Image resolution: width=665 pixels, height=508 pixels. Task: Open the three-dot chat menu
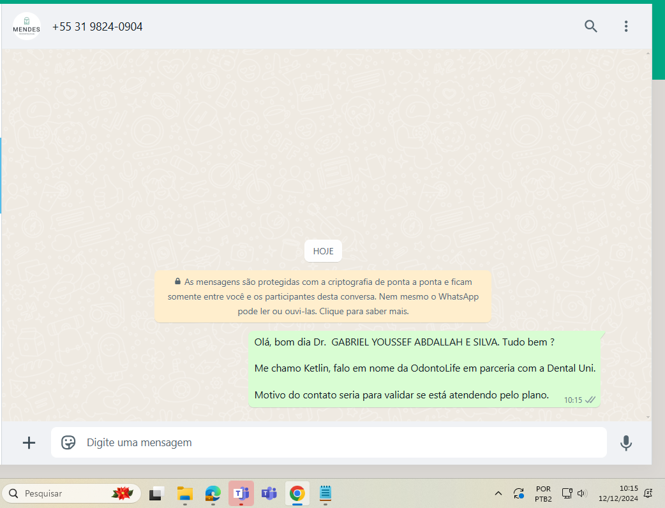pyautogui.click(x=626, y=26)
